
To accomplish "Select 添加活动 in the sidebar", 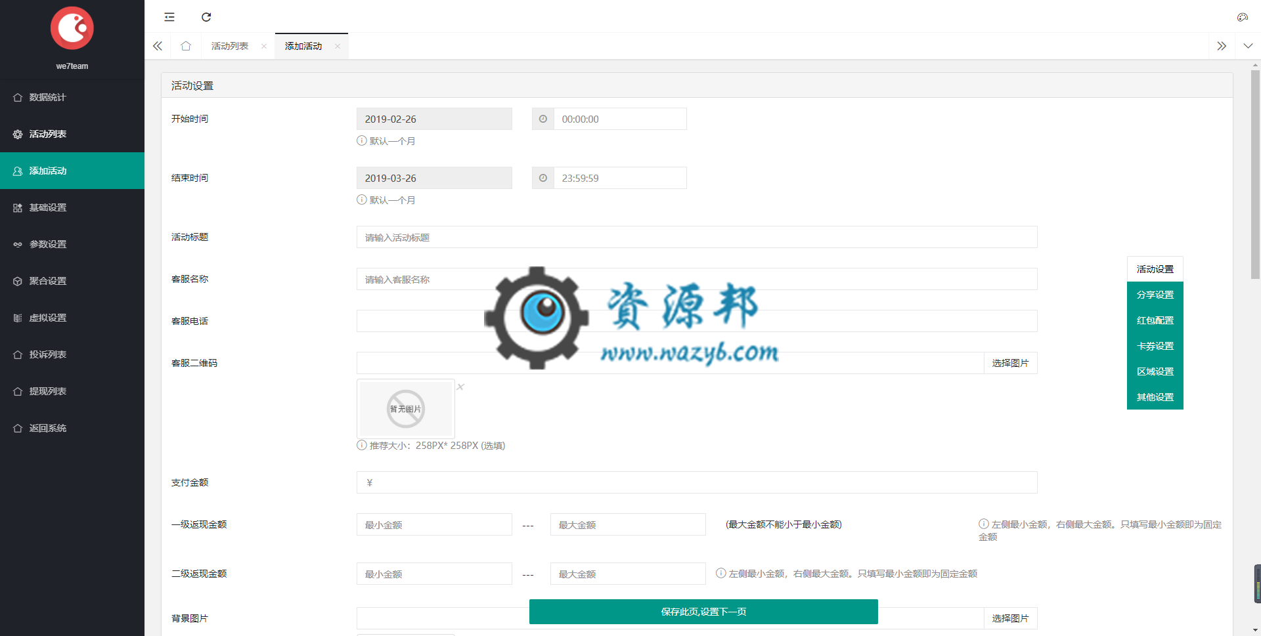I will click(72, 171).
